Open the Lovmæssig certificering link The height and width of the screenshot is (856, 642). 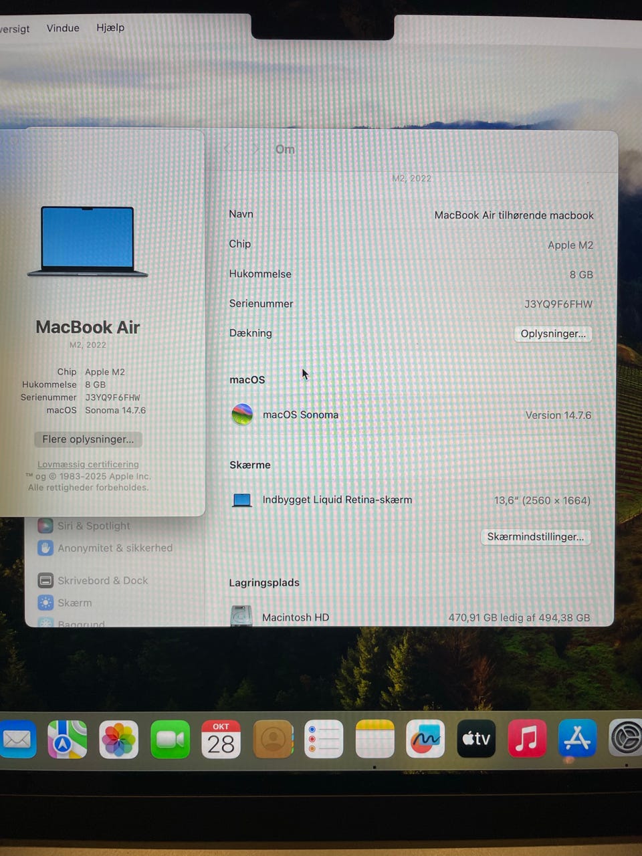tap(88, 464)
